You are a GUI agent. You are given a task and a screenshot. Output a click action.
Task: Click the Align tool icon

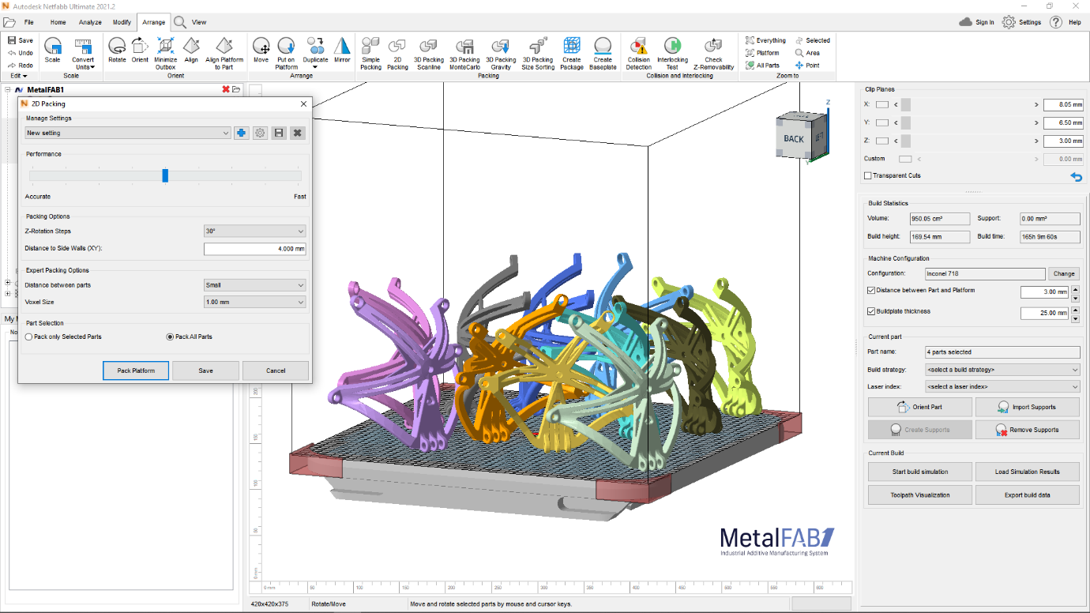[191, 46]
